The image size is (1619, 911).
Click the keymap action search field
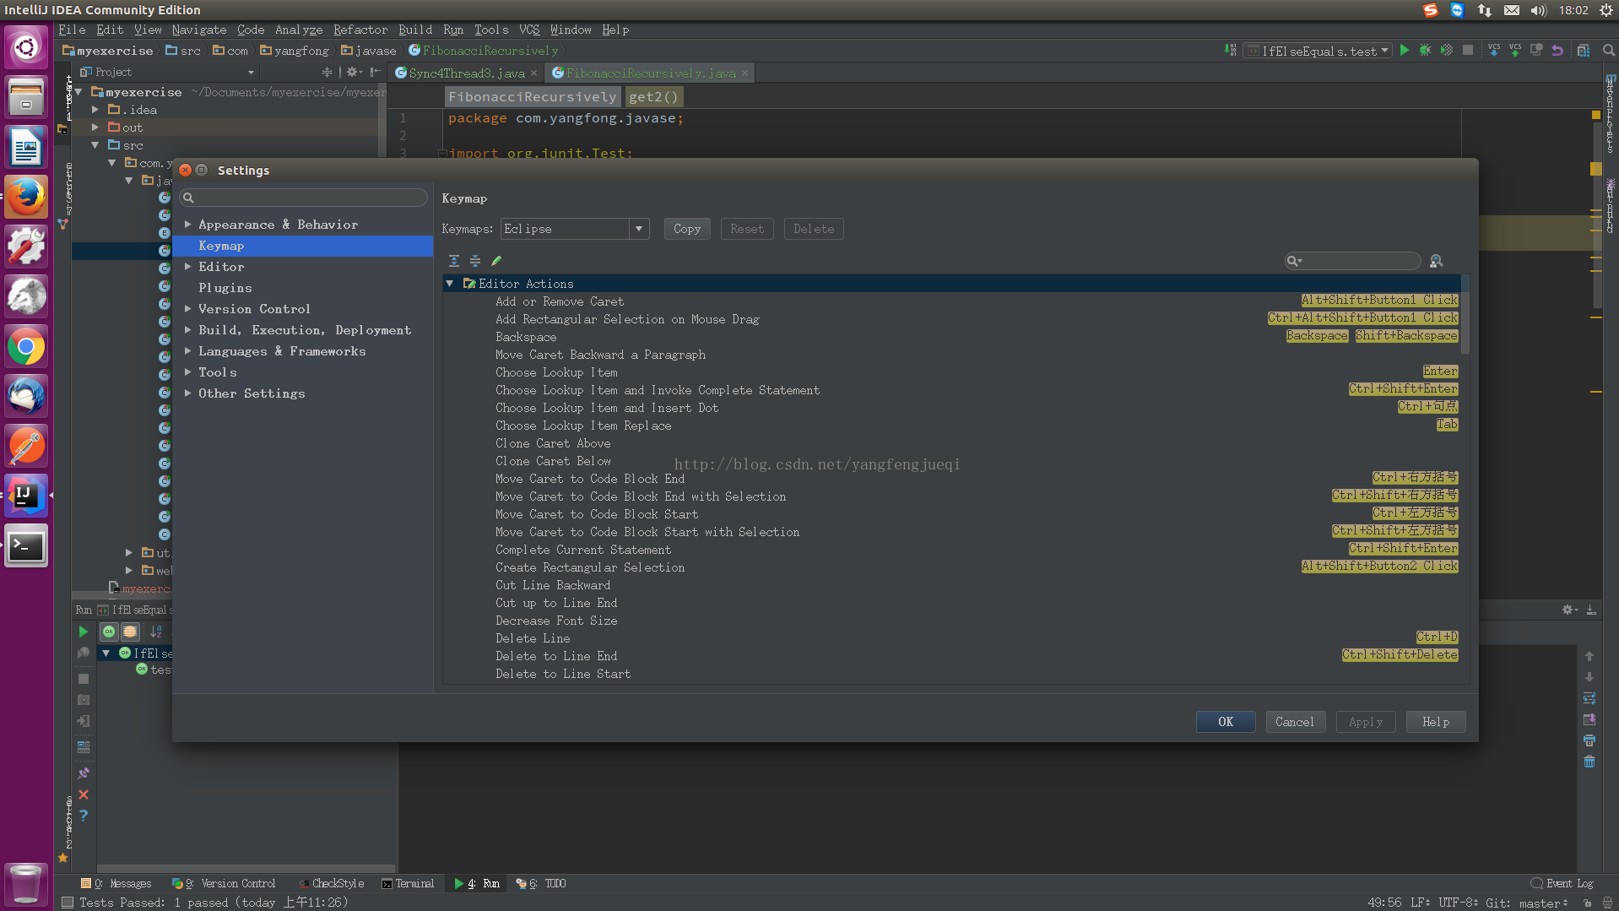pos(1352,261)
